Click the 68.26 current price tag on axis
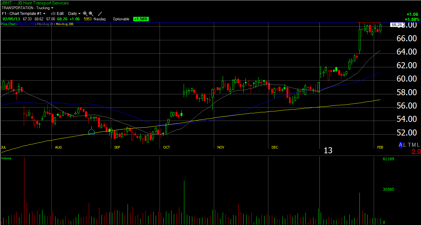The image size is (421, 225). (x=397, y=24)
